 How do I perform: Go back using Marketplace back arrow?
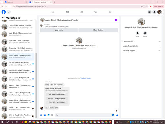[3, 18]
